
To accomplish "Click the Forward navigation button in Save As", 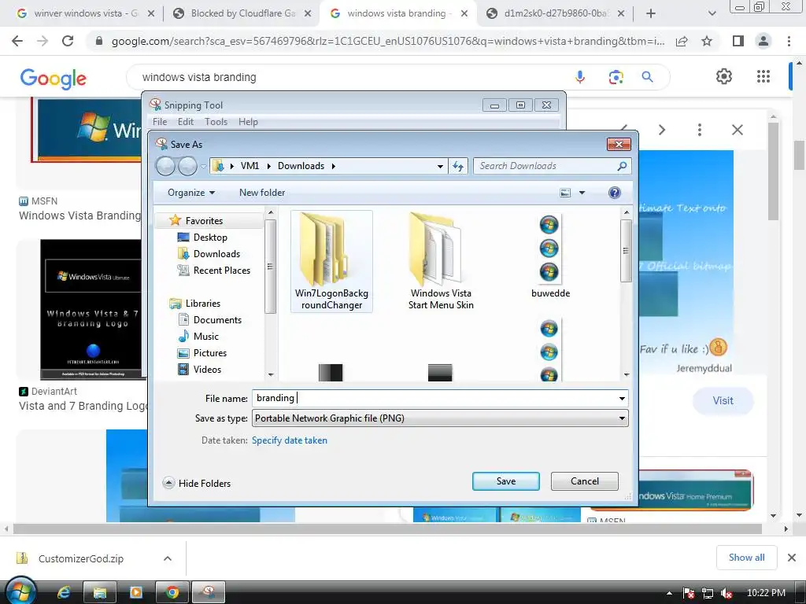I will pos(187,166).
